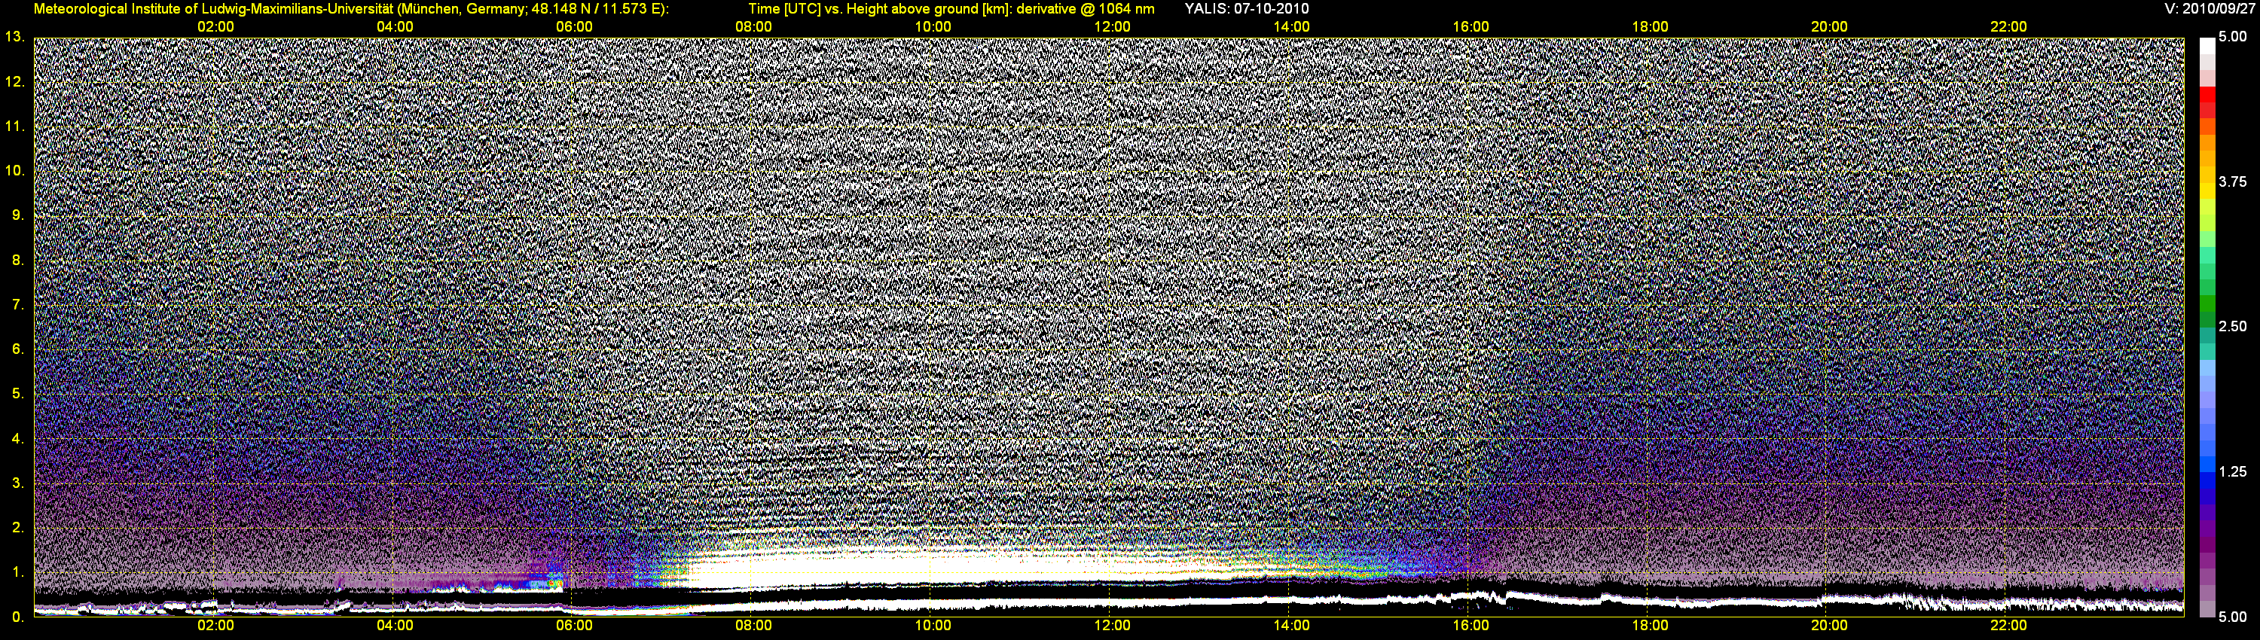
Task: Select the 16:00 tick on the bottom time axis
Action: 1471,625
